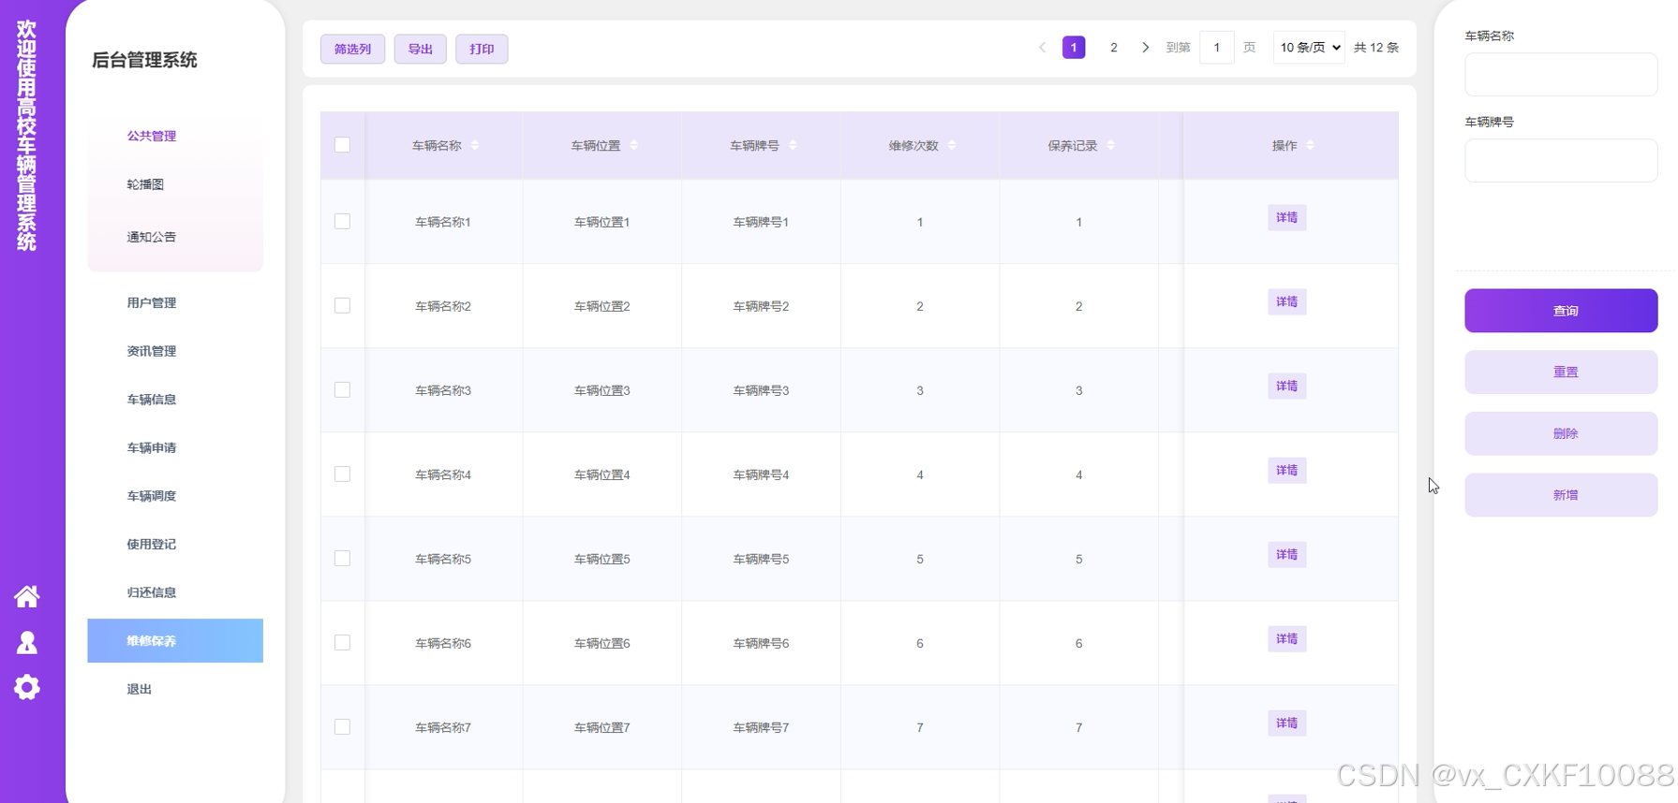The image size is (1678, 803).
Task: Check the row 车辆名称7 checkbox
Action: point(342,727)
